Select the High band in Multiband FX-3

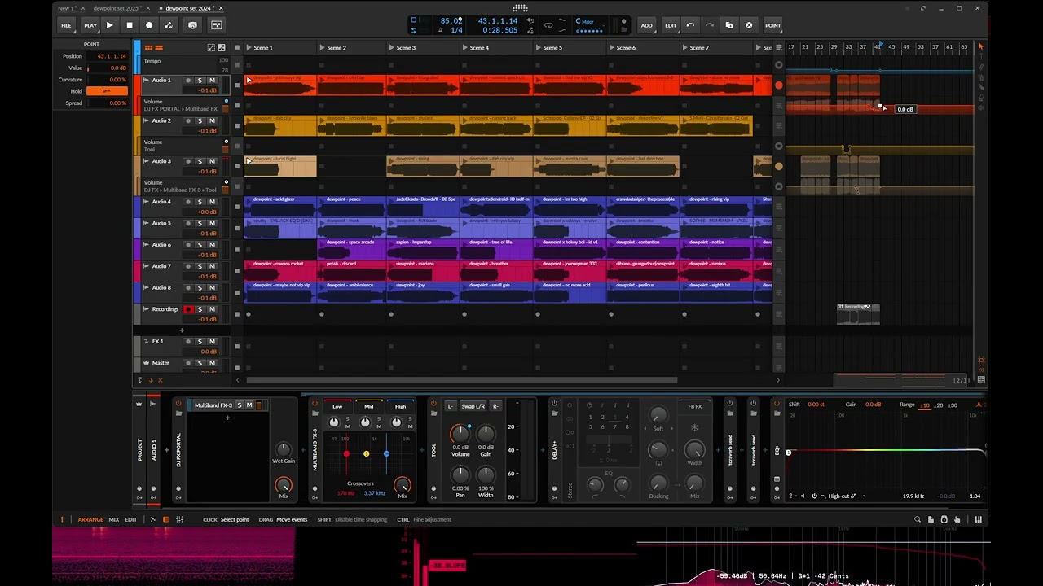[x=400, y=406]
